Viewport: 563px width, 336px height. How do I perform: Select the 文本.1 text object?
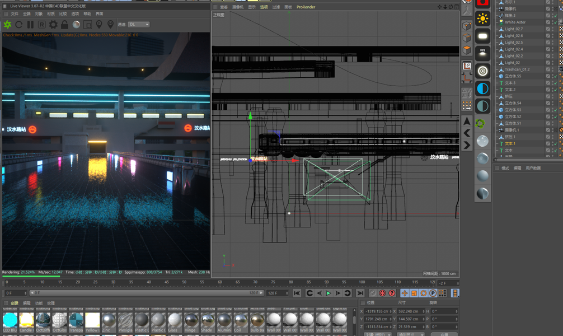510,143
